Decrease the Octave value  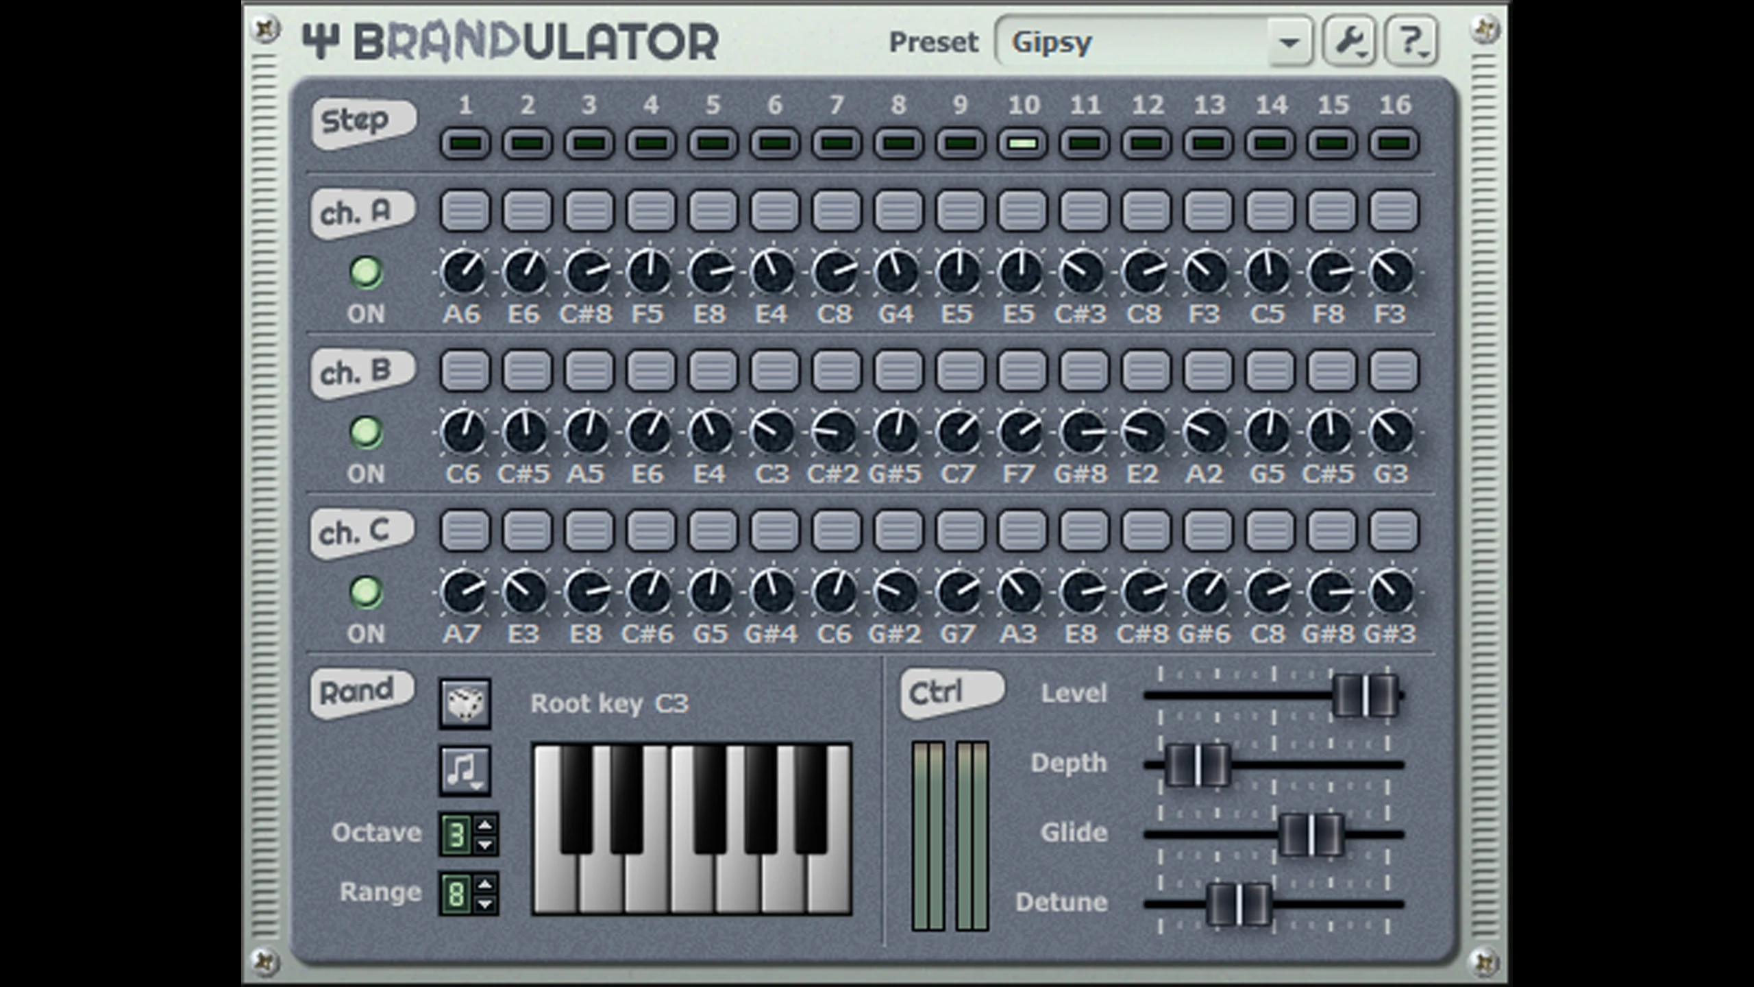tap(485, 845)
